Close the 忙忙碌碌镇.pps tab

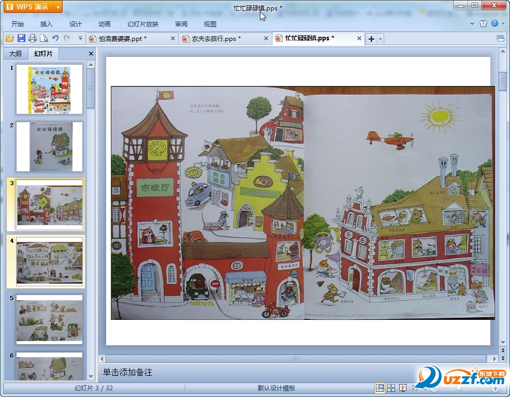[x=359, y=38]
